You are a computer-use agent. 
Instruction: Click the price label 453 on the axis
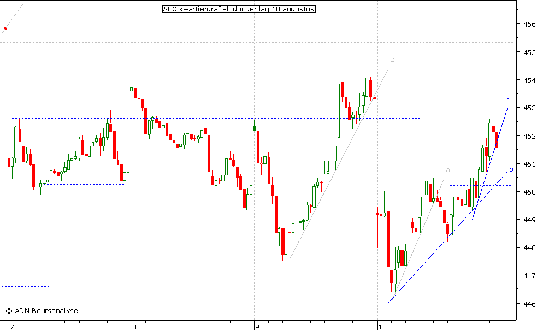click(x=529, y=108)
